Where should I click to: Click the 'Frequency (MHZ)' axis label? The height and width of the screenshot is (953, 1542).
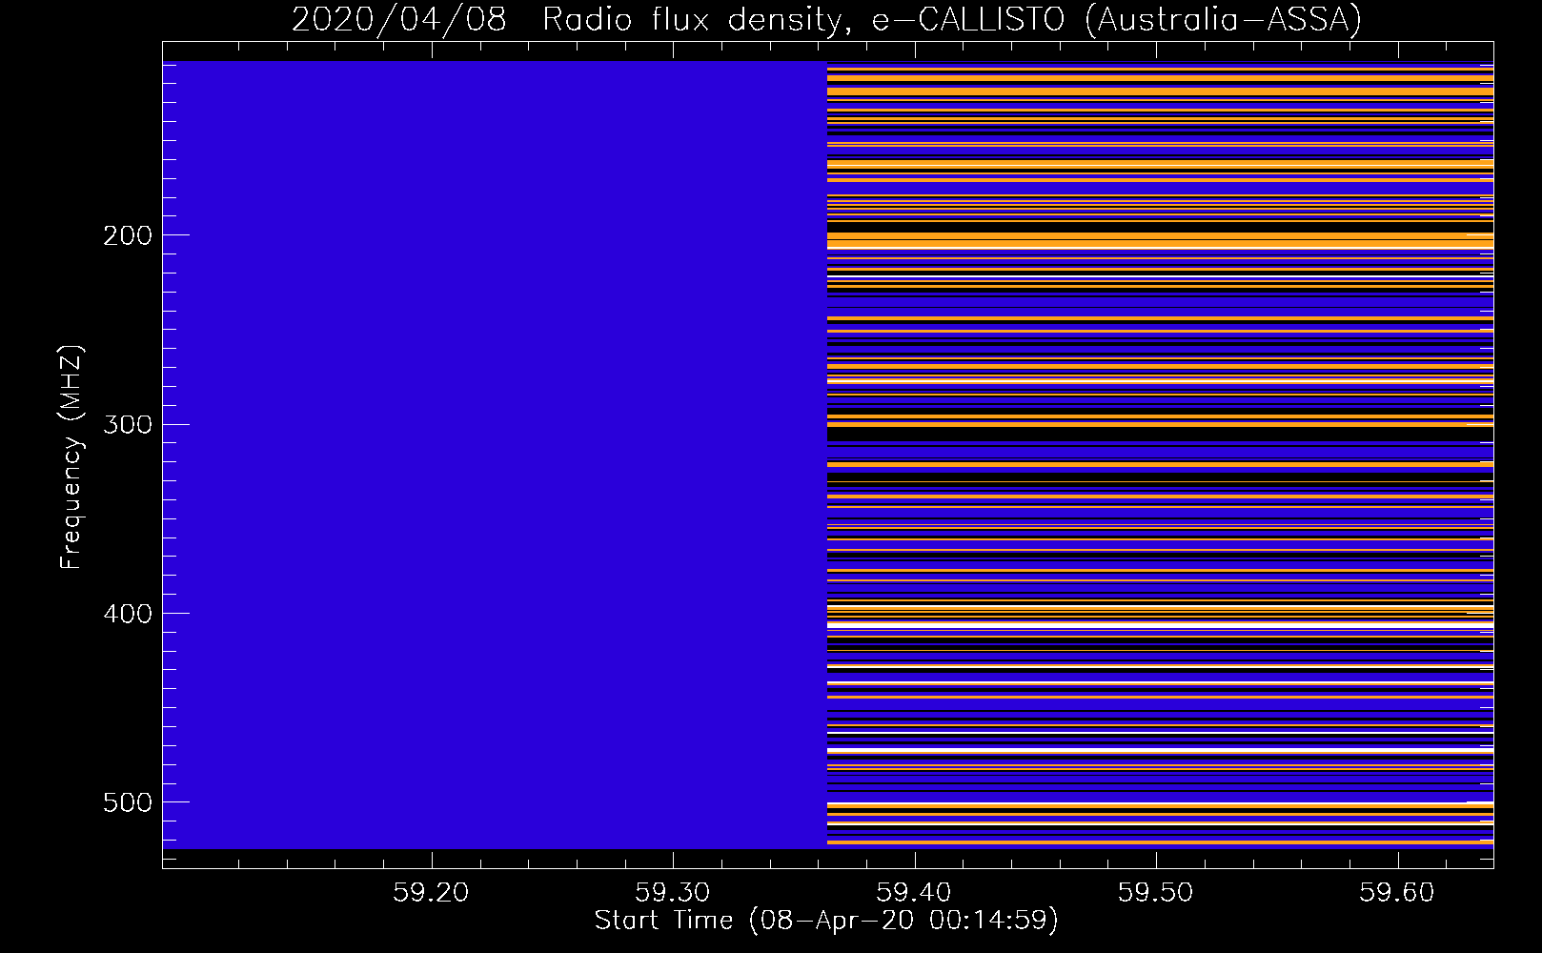pyautogui.click(x=71, y=457)
